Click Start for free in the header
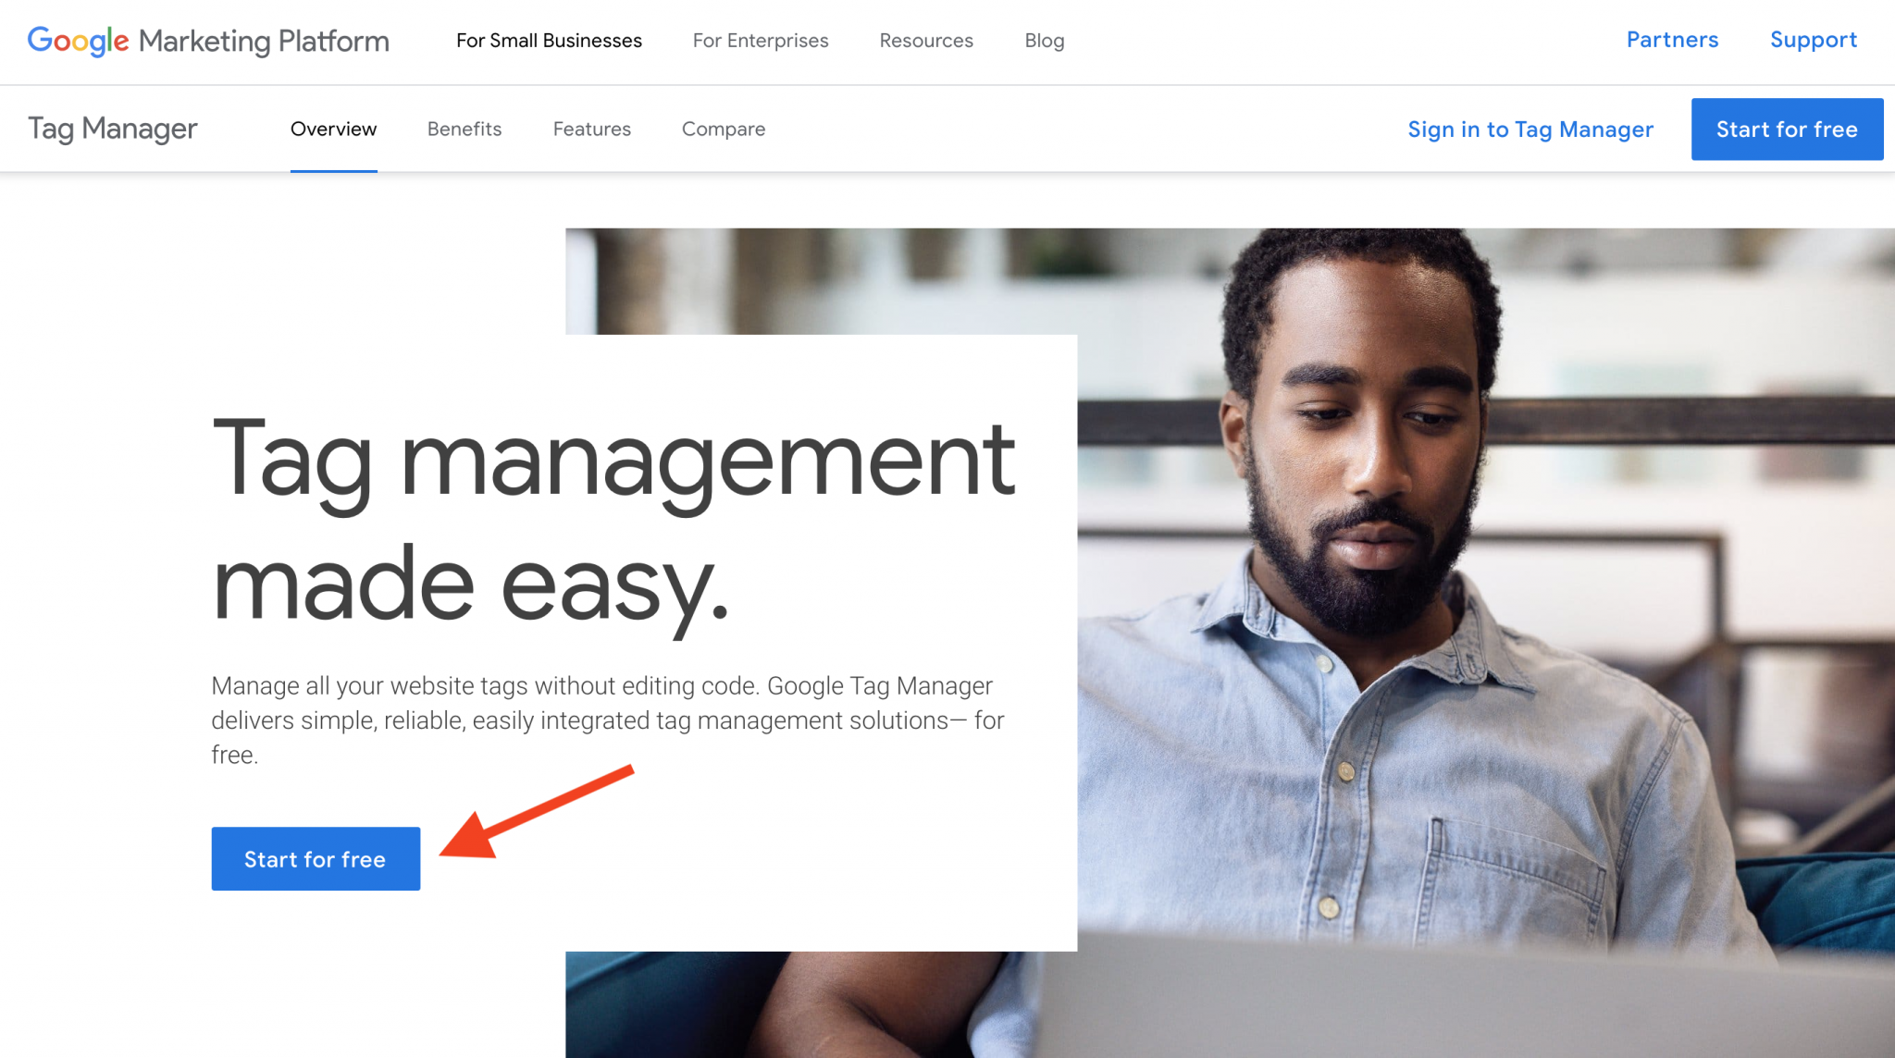The image size is (1895, 1058). 1787,129
